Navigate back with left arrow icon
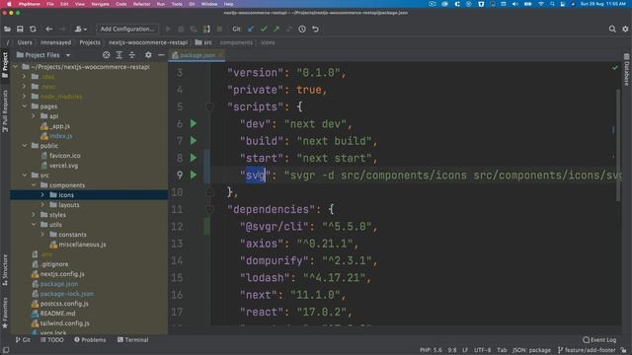632x355 pixels. 48,29
